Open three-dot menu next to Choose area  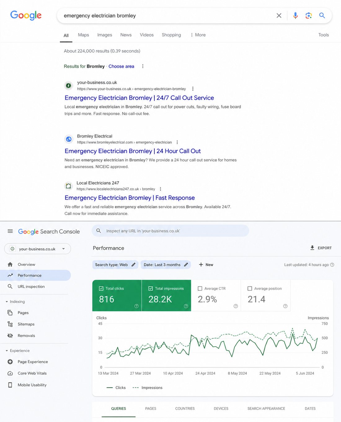[143, 66]
